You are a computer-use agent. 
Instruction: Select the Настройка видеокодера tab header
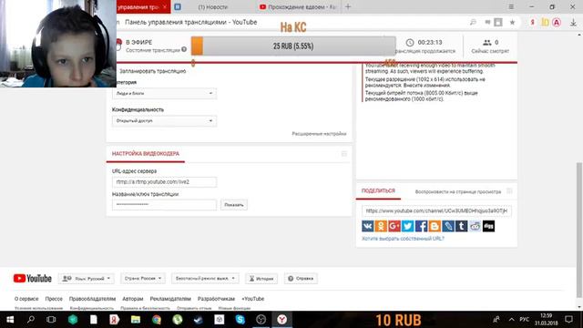(x=146, y=154)
